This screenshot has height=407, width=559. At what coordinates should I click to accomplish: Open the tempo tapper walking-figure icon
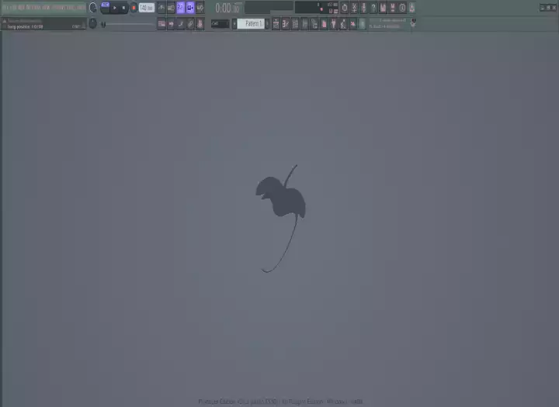[343, 24]
